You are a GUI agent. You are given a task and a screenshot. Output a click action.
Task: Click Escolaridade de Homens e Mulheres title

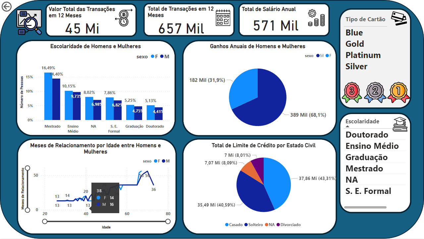click(95, 46)
